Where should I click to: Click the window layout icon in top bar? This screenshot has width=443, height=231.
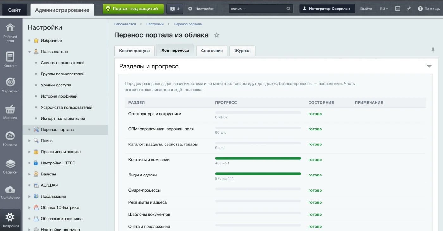coord(398,9)
